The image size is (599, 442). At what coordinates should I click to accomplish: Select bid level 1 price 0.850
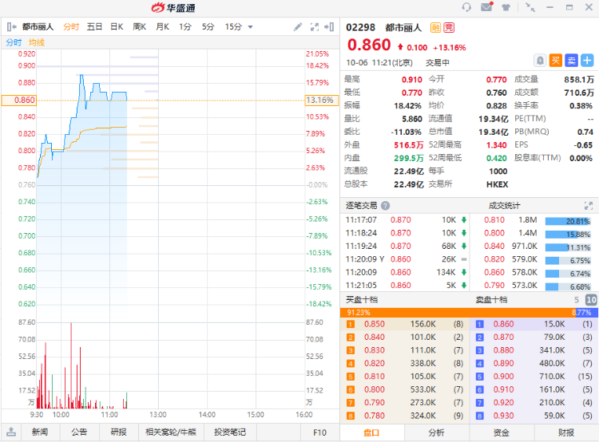point(375,324)
